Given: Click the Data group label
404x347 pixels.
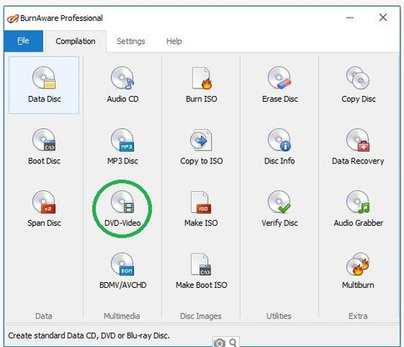Looking at the screenshot, I should [x=44, y=316].
